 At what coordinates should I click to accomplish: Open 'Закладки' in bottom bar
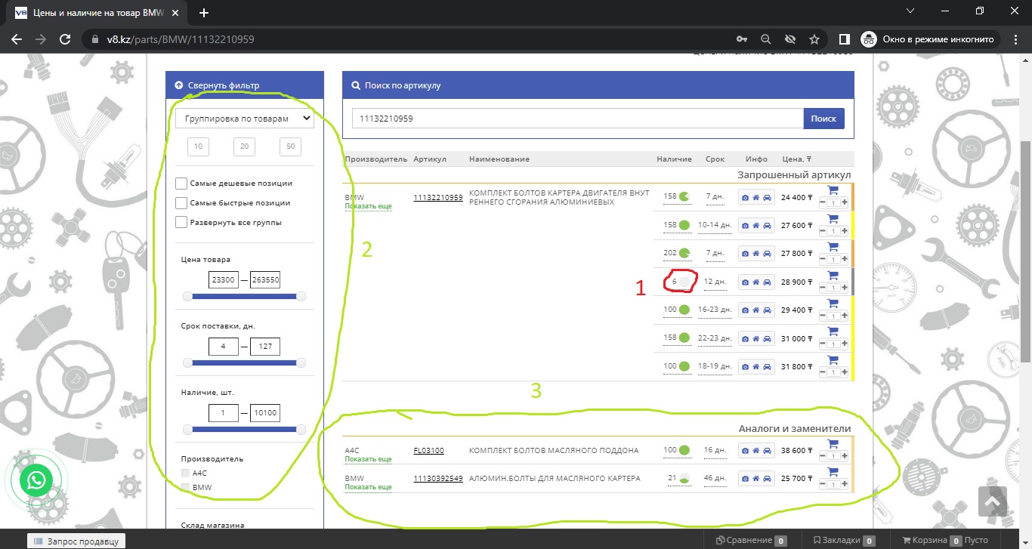[x=844, y=540]
